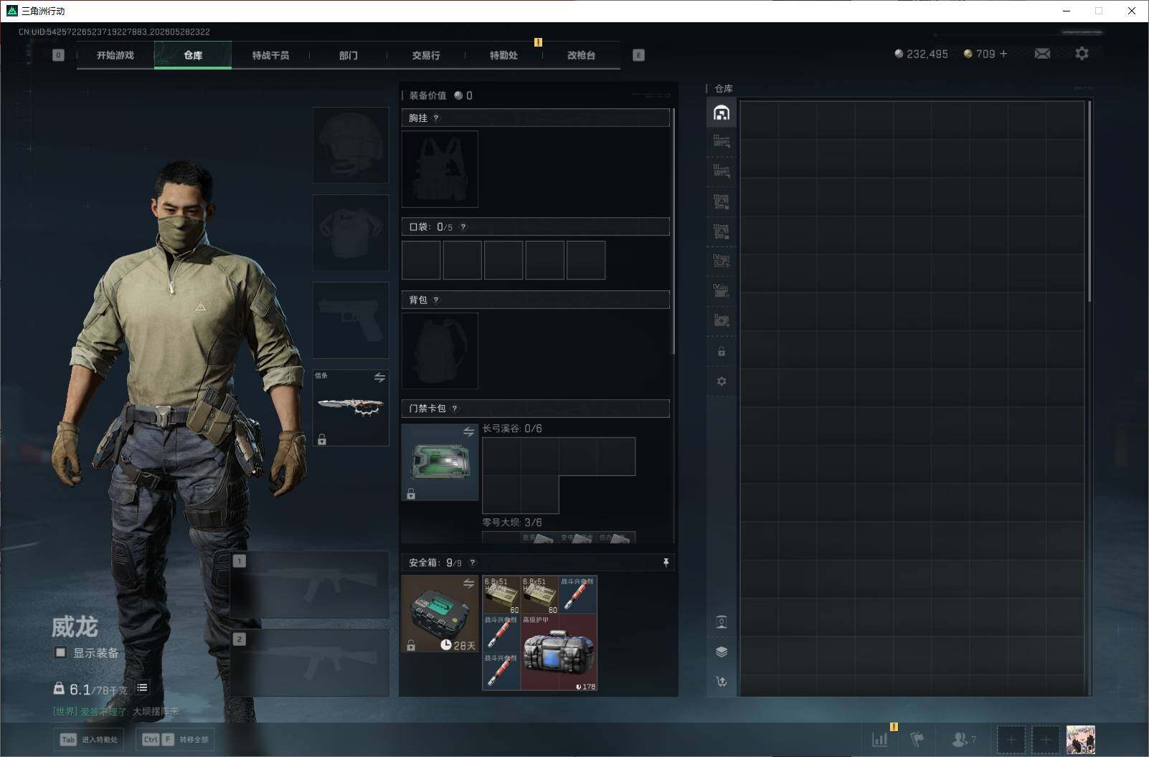Open the second warehouse expansion box icon
Image resolution: width=1149 pixels, height=757 pixels.
tap(722, 171)
